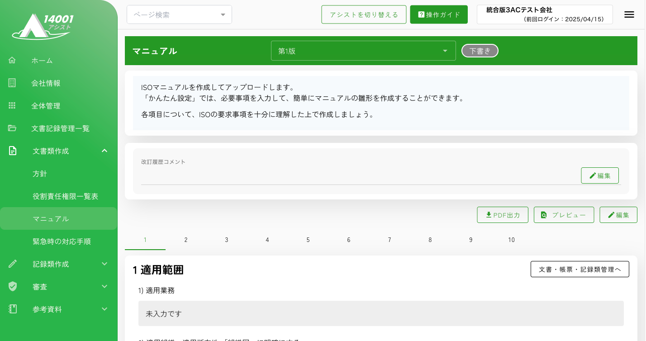646x341 pixels.
Task: Collapse the 文書類作成 section
Action: 104,151
